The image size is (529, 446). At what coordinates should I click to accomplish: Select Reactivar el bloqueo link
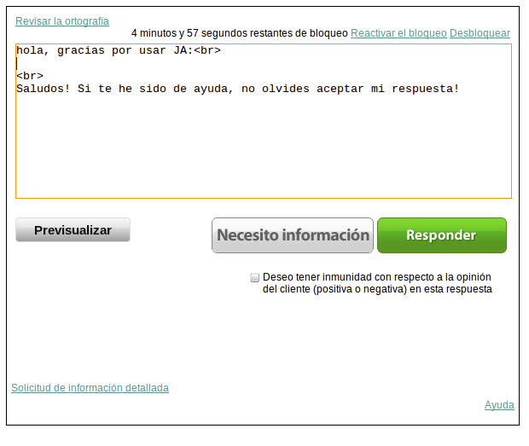398,33
